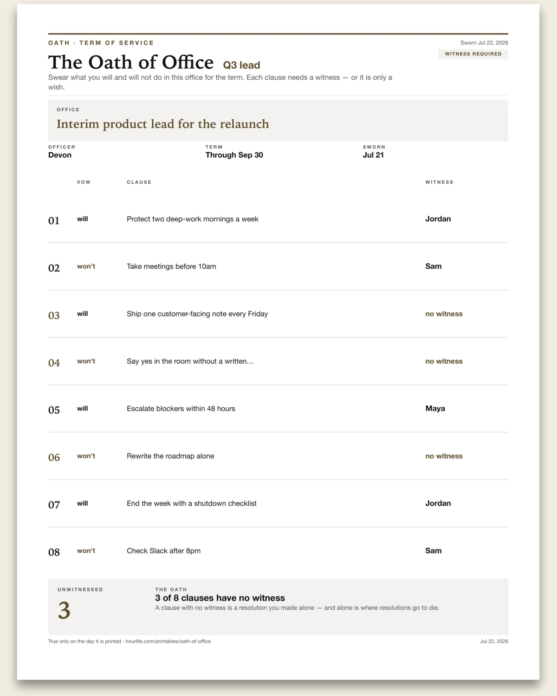The height and width of the screenshot is (696, 557).
Task: Click the clause number 07
Action: 54,504
